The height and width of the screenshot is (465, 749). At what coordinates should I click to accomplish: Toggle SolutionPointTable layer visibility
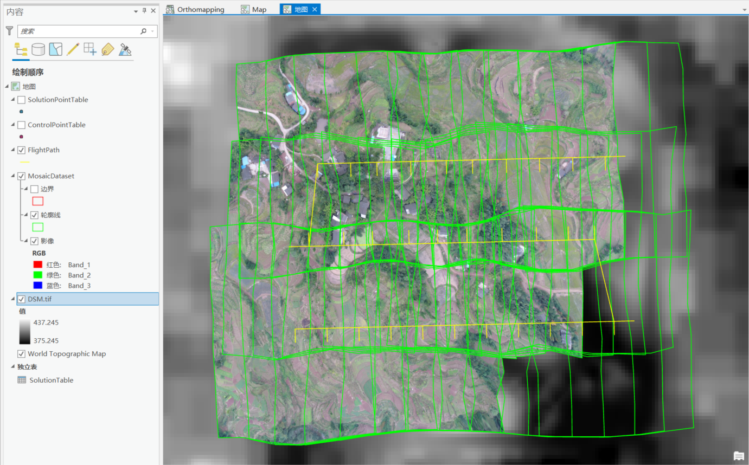coord(22,100)
